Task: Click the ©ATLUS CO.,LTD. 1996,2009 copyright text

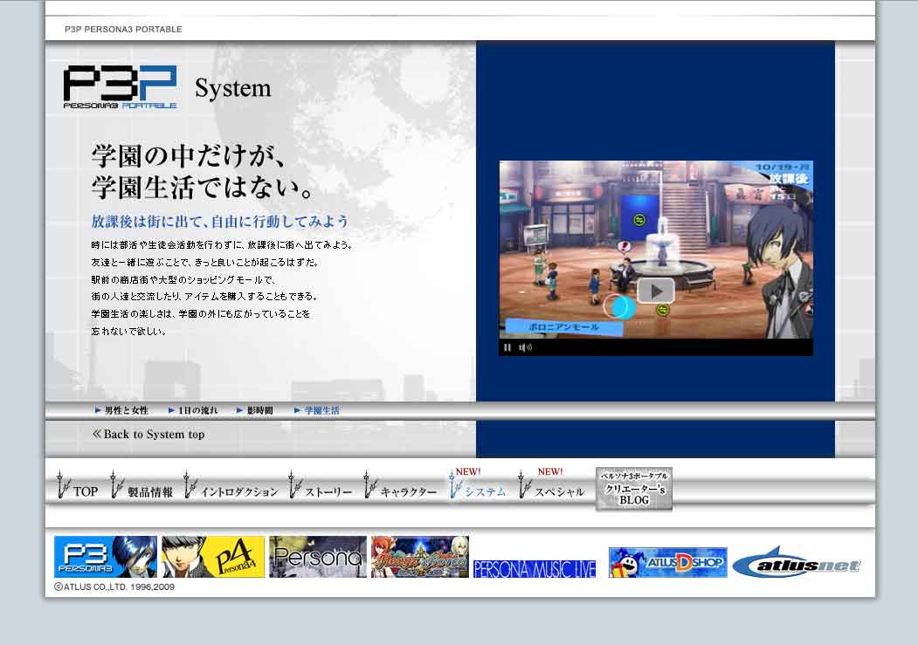Action: pyautogui.click(x=114, y=587)
